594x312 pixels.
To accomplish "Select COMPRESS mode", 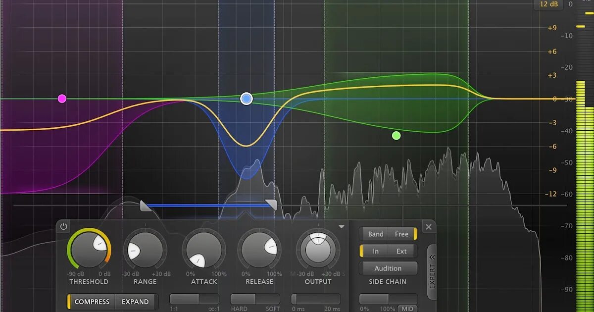I will [x=92, y=302].
